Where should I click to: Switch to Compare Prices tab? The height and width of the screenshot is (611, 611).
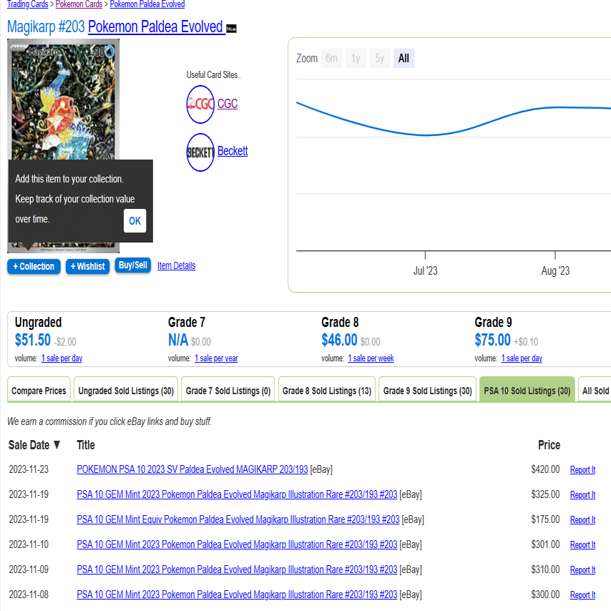point(39,390)
